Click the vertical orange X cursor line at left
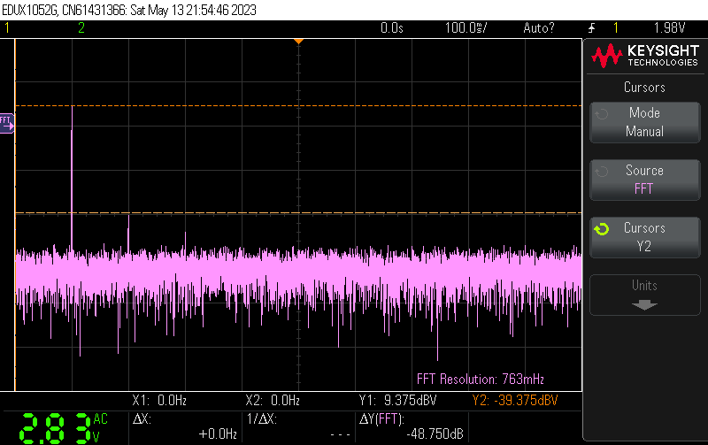 15,214
